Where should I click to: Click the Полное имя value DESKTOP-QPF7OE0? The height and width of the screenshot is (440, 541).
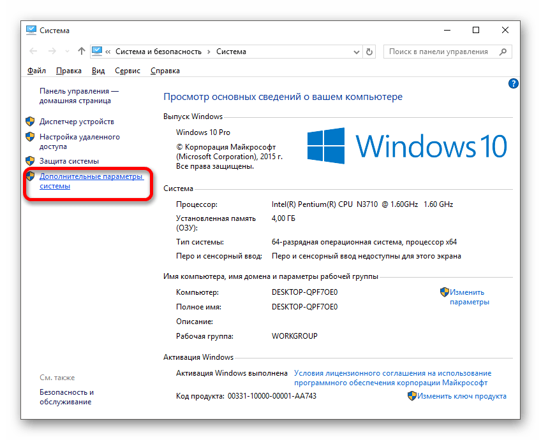(x=305, y=307)
